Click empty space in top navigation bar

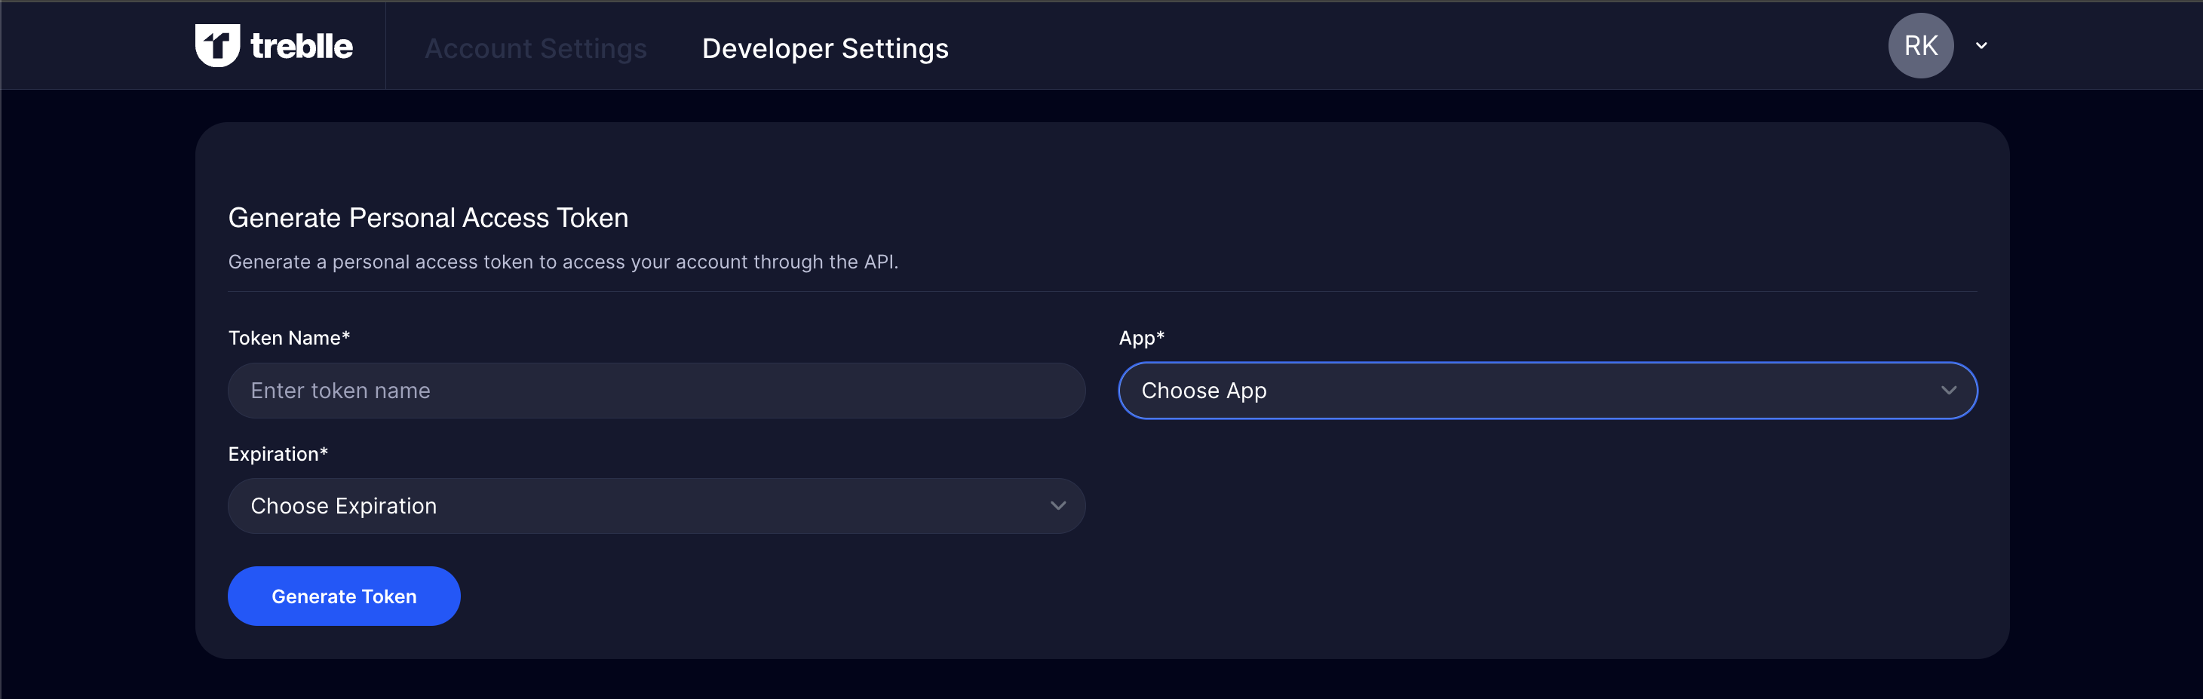pos(1368,46)
